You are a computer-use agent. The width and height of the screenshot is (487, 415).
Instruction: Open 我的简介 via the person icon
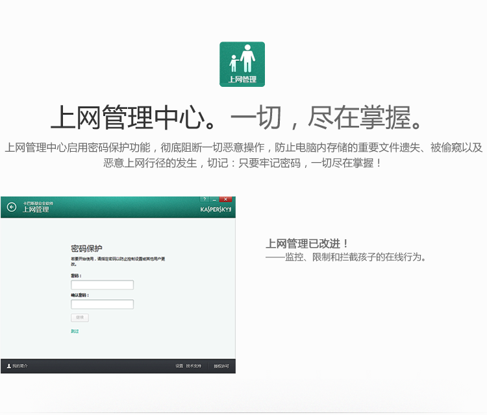[x=9, y=366]
